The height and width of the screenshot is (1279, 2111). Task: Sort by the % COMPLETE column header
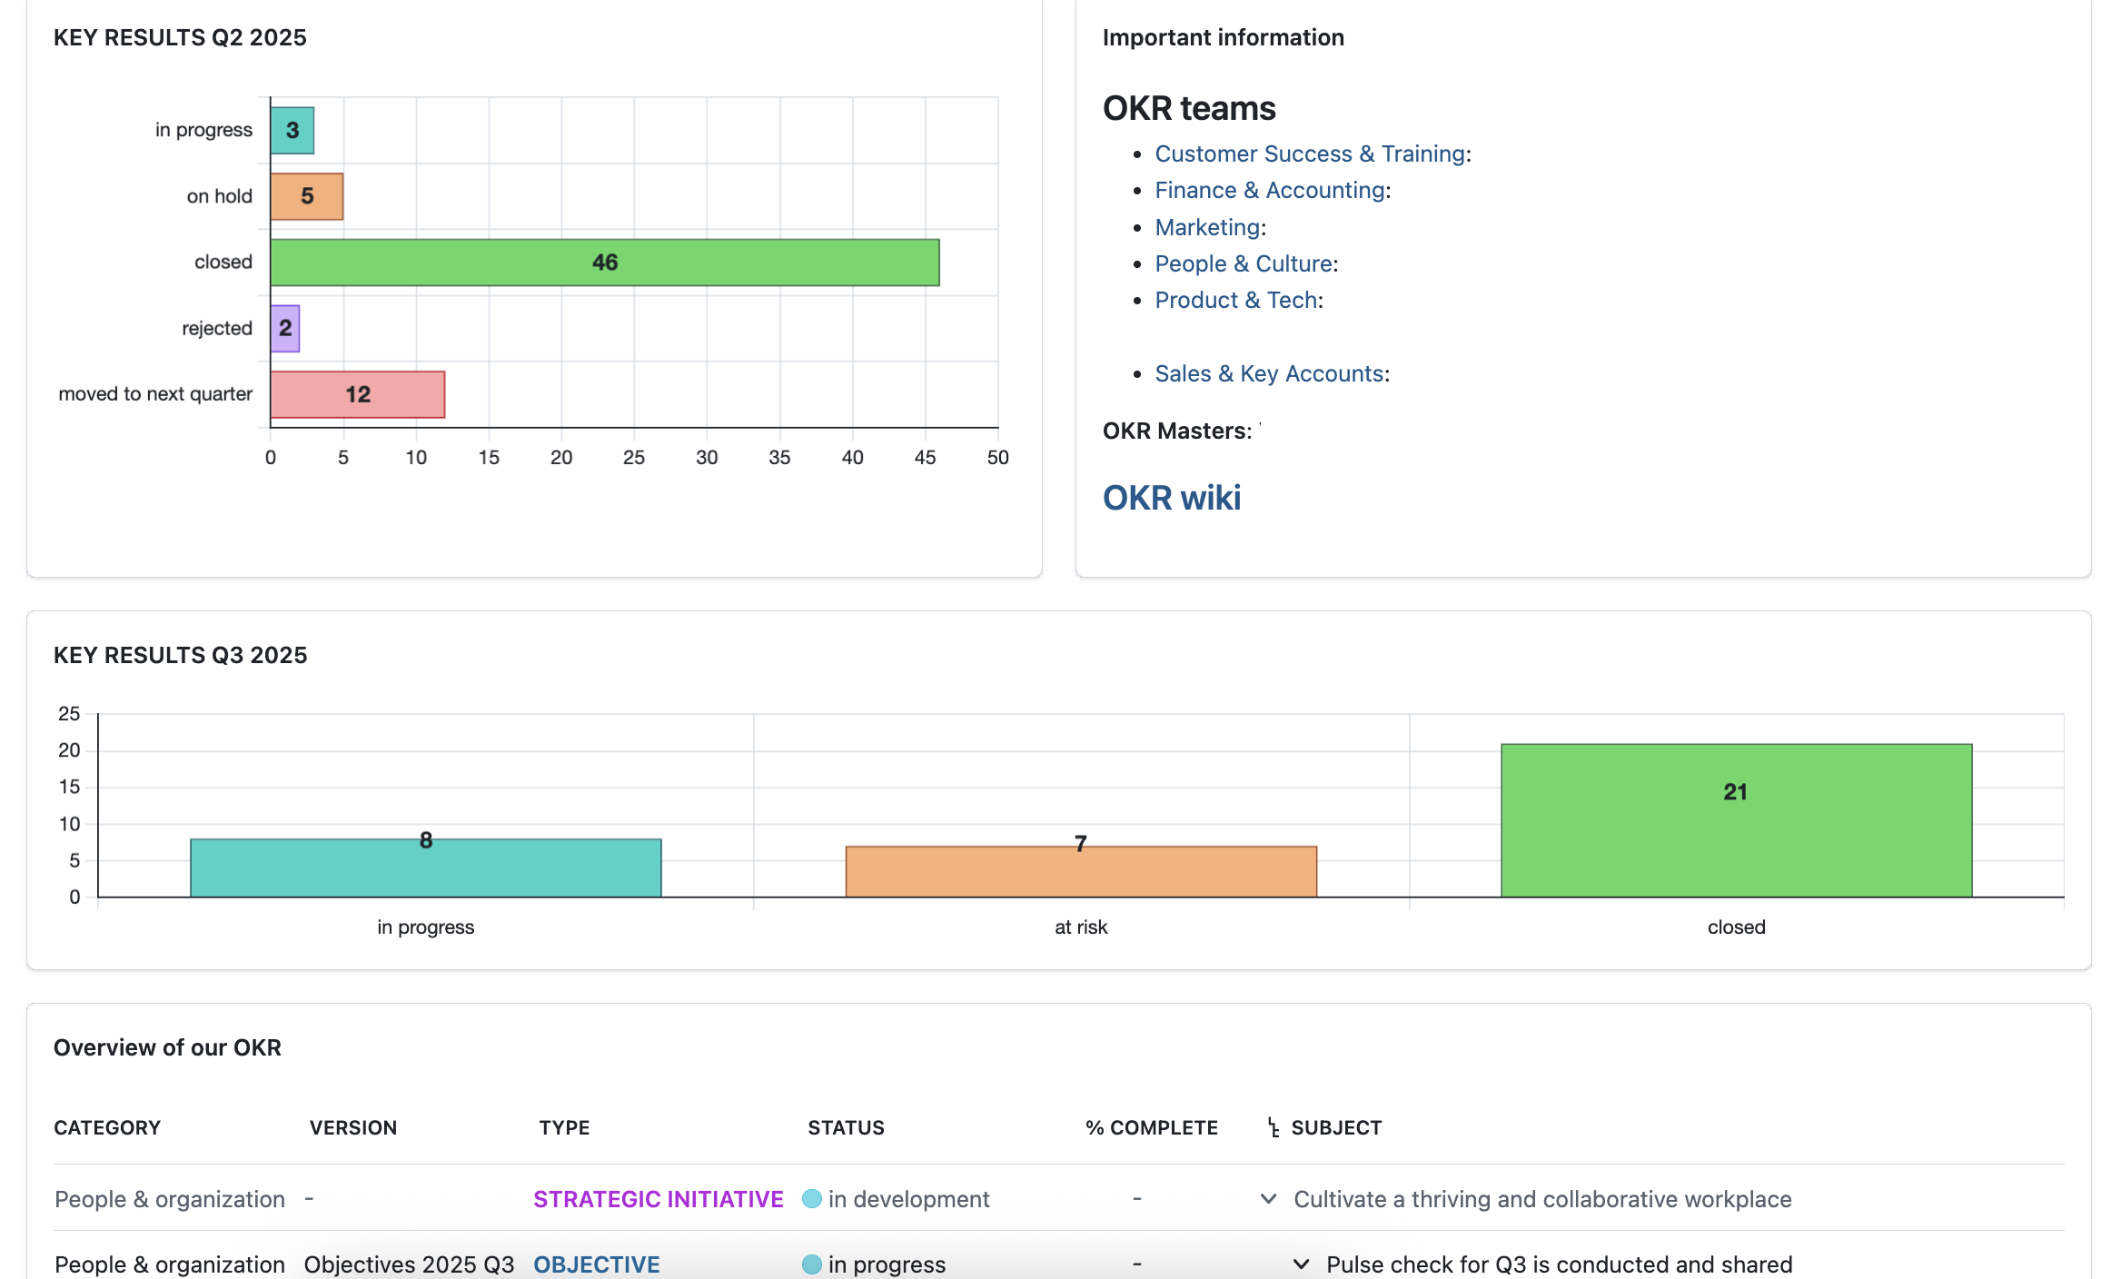(x=1150, y=1127)
